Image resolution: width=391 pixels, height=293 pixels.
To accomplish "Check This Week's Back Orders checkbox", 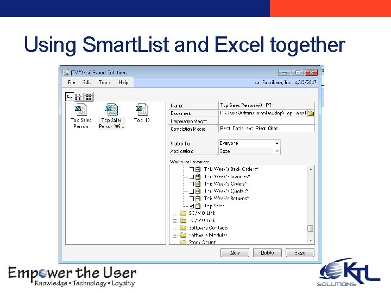I will (192, 169).
